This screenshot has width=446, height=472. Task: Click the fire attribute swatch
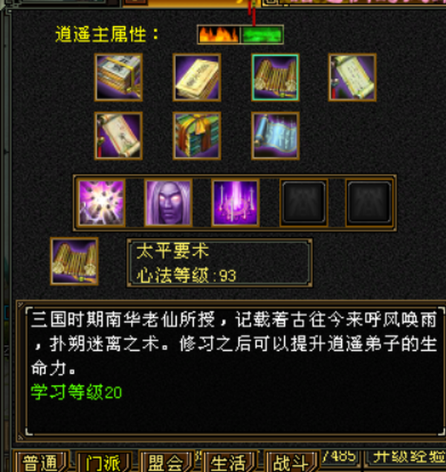219,35
